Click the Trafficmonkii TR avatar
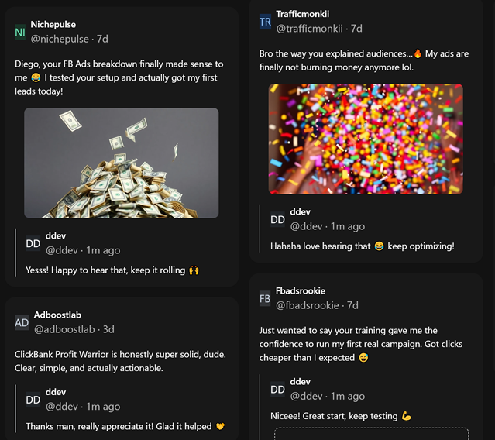The image size is (495, 440). [x=265, y=22]
